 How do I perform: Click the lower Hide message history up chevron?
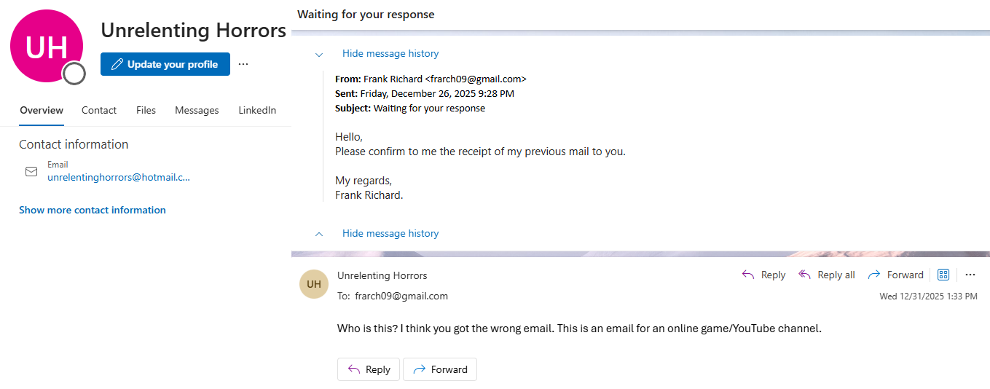click(318, 234)
